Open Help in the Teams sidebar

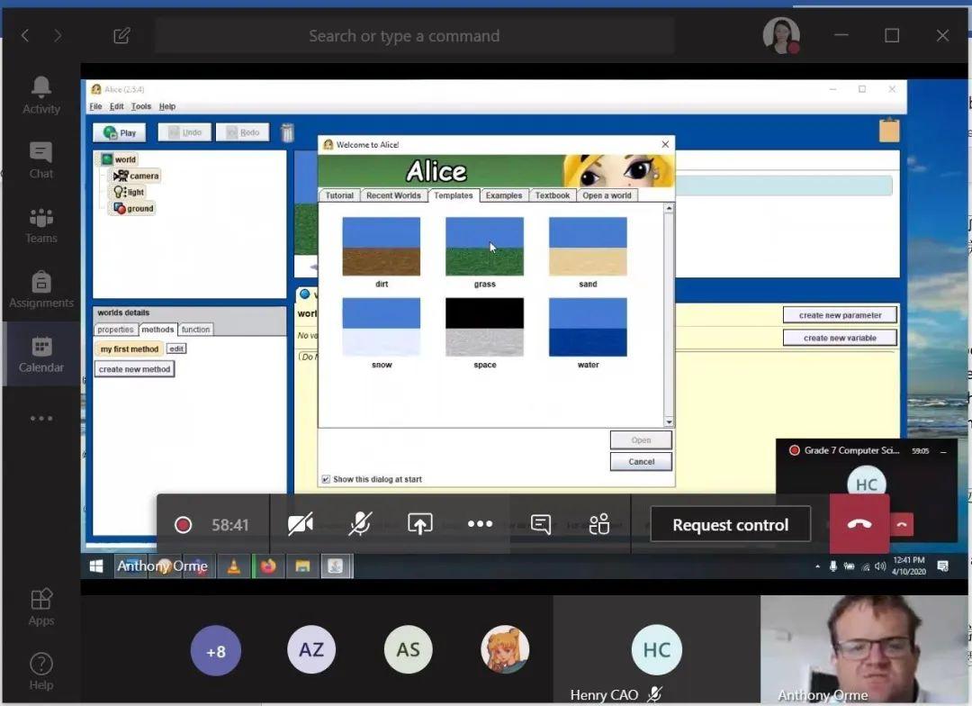point(40,672)
